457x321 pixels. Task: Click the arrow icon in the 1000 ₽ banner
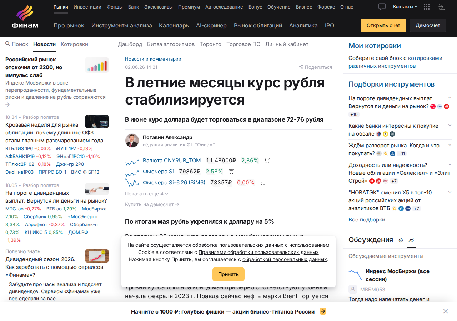point(323,311)
